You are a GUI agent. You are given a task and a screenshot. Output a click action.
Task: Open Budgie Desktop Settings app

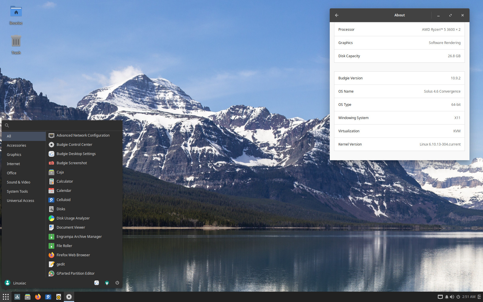84,154
